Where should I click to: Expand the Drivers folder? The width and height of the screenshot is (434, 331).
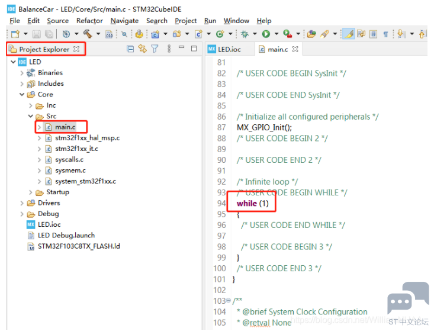point(22,203)
